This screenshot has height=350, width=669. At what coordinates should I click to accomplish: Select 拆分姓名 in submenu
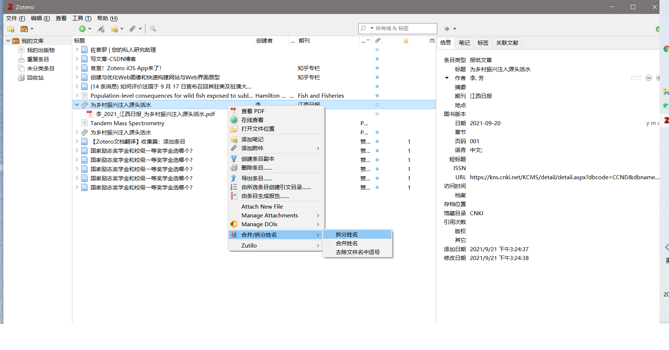click(x=357, y=234)
